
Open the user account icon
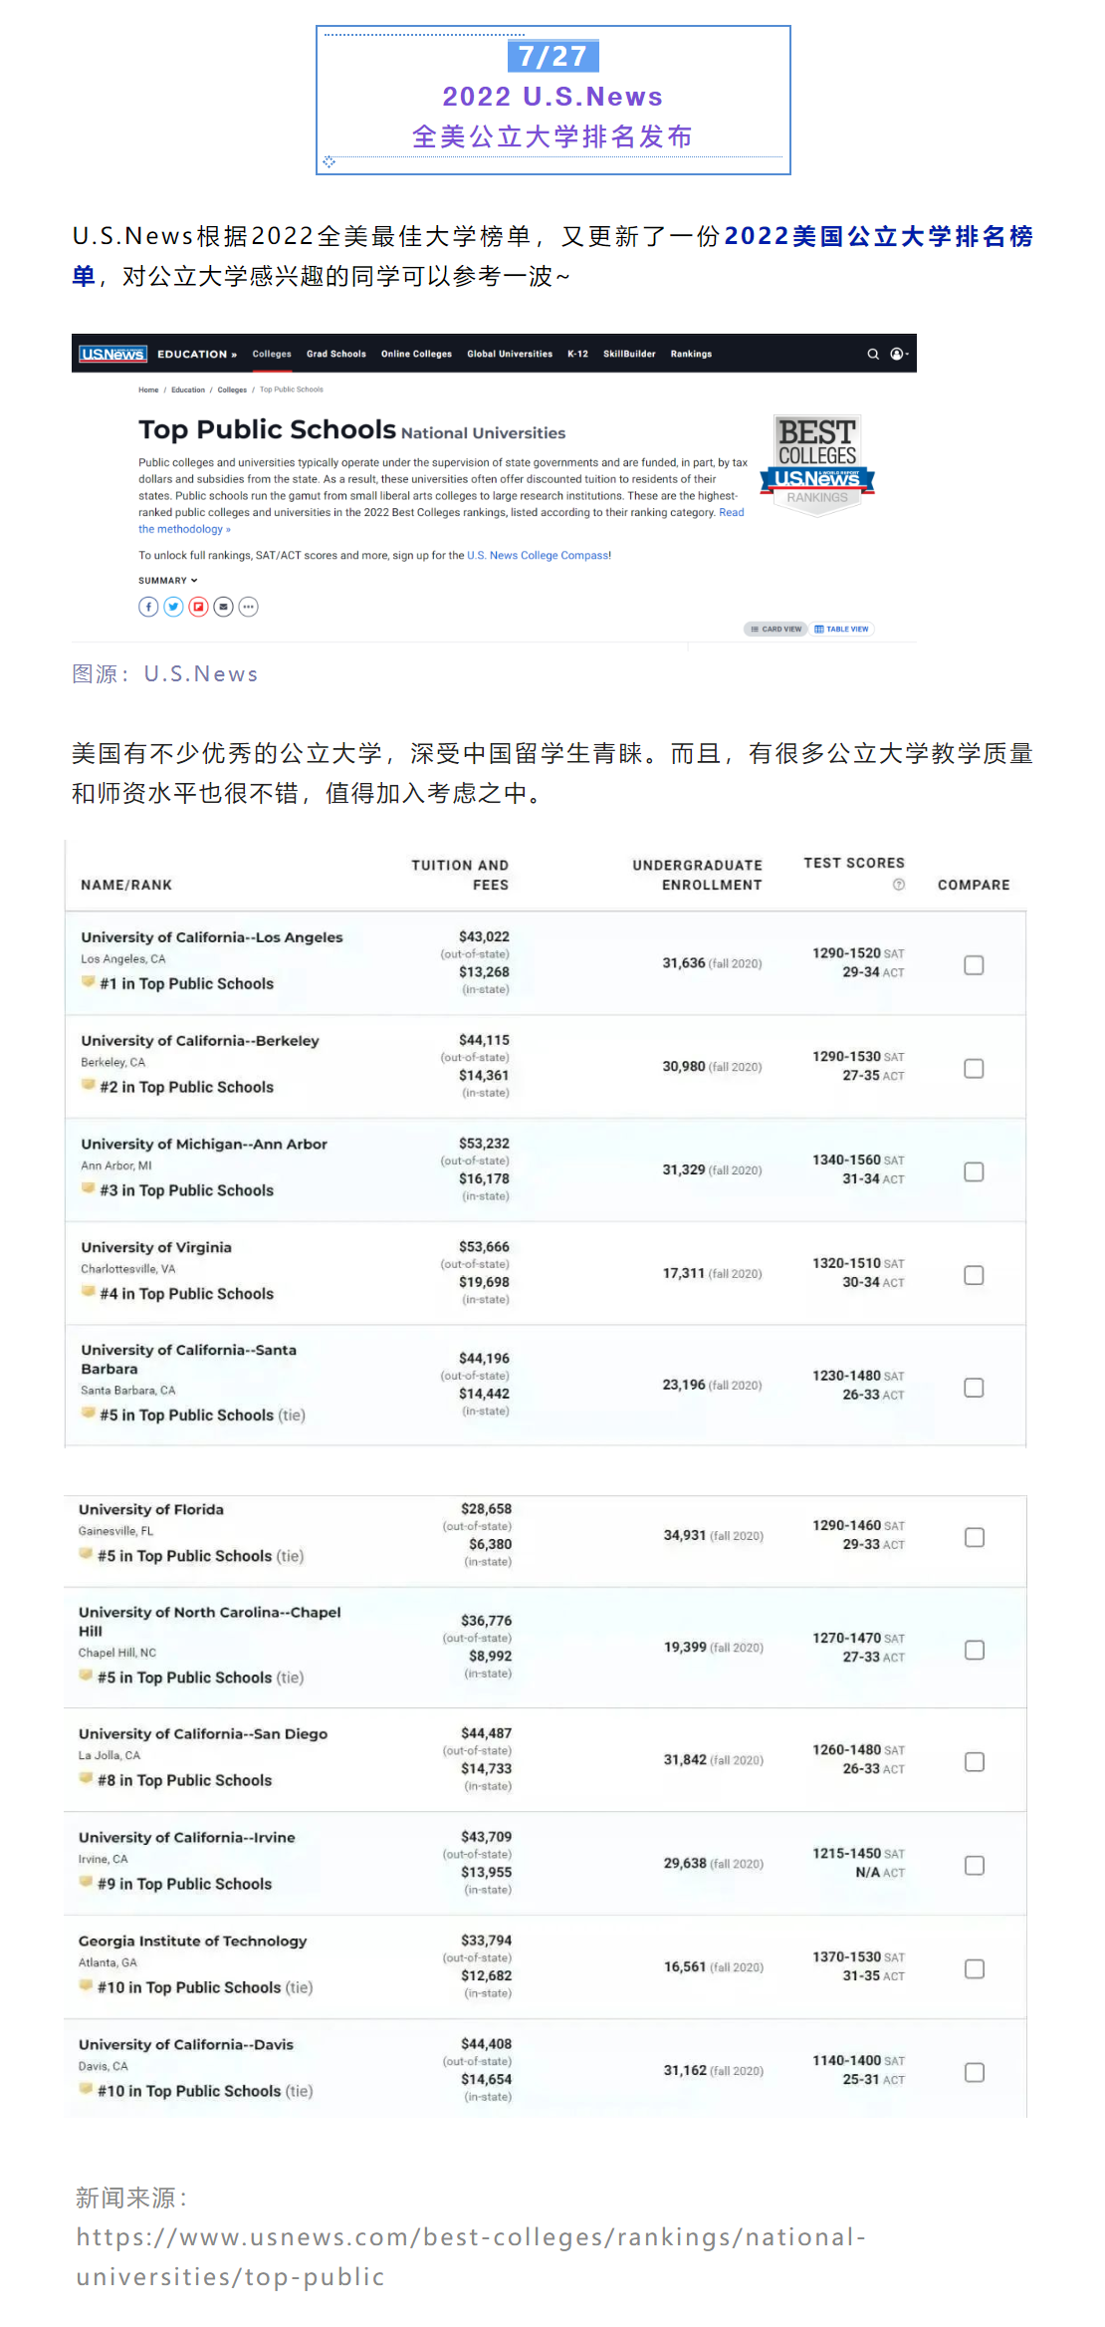pos(898,354)
